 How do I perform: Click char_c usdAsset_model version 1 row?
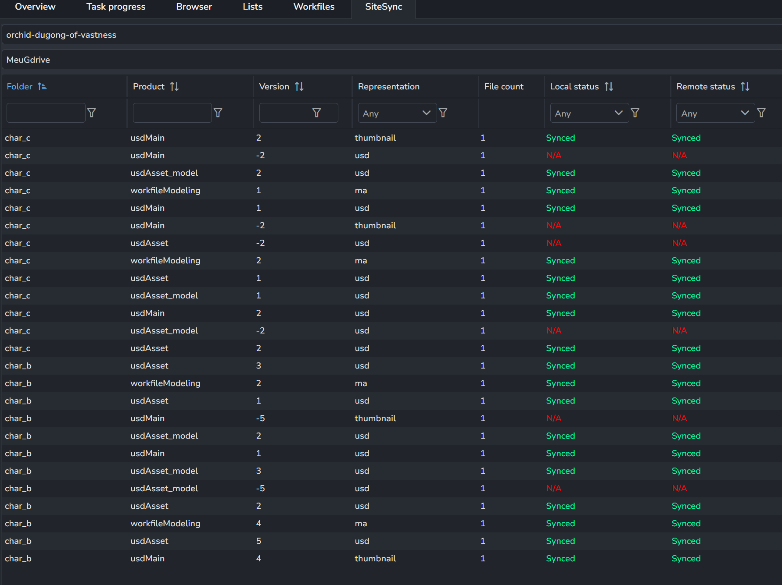click(x=391, y=296)
